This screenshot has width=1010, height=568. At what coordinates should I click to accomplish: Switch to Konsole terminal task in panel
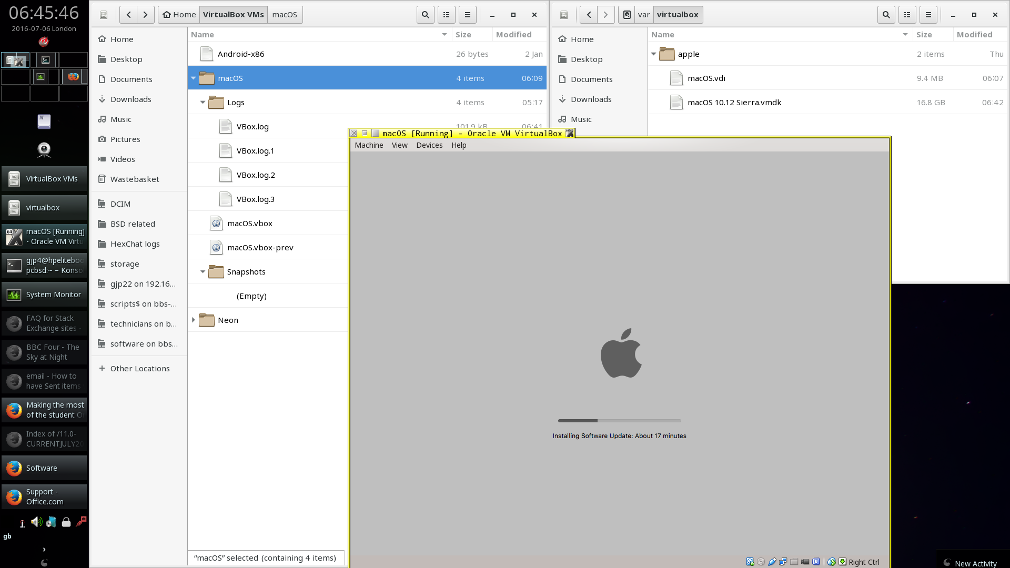point(44,266)
